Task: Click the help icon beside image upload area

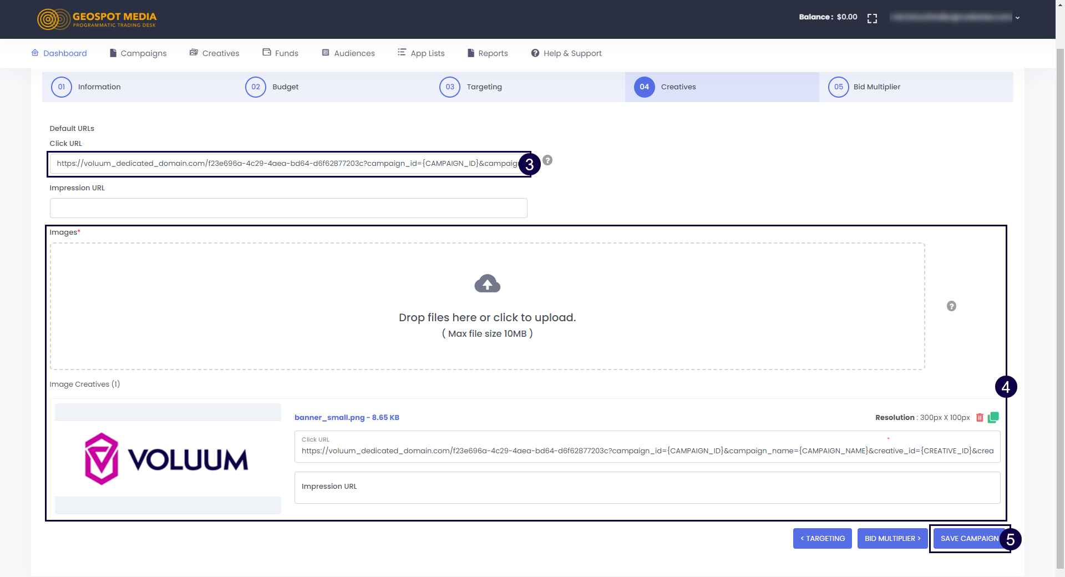Action: tap(951, 306)
